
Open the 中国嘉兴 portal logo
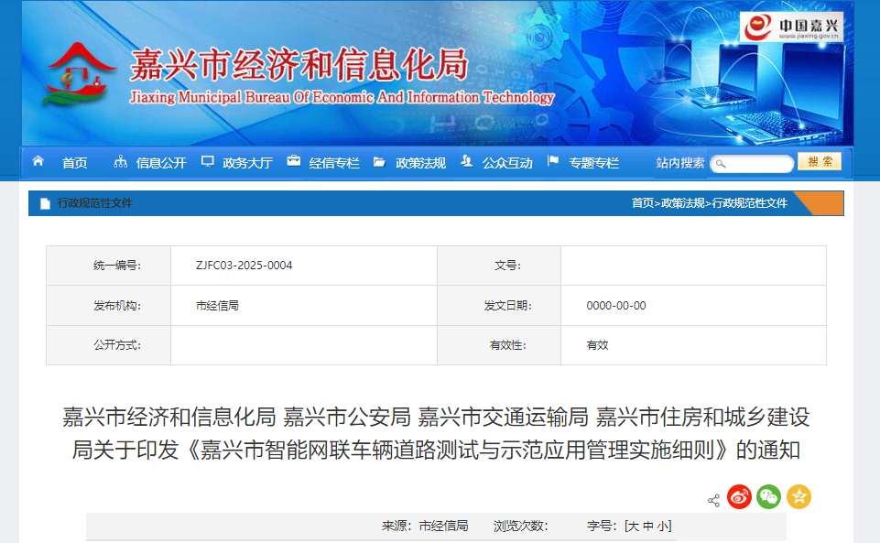pyautogui.click(x=792, y=27)
